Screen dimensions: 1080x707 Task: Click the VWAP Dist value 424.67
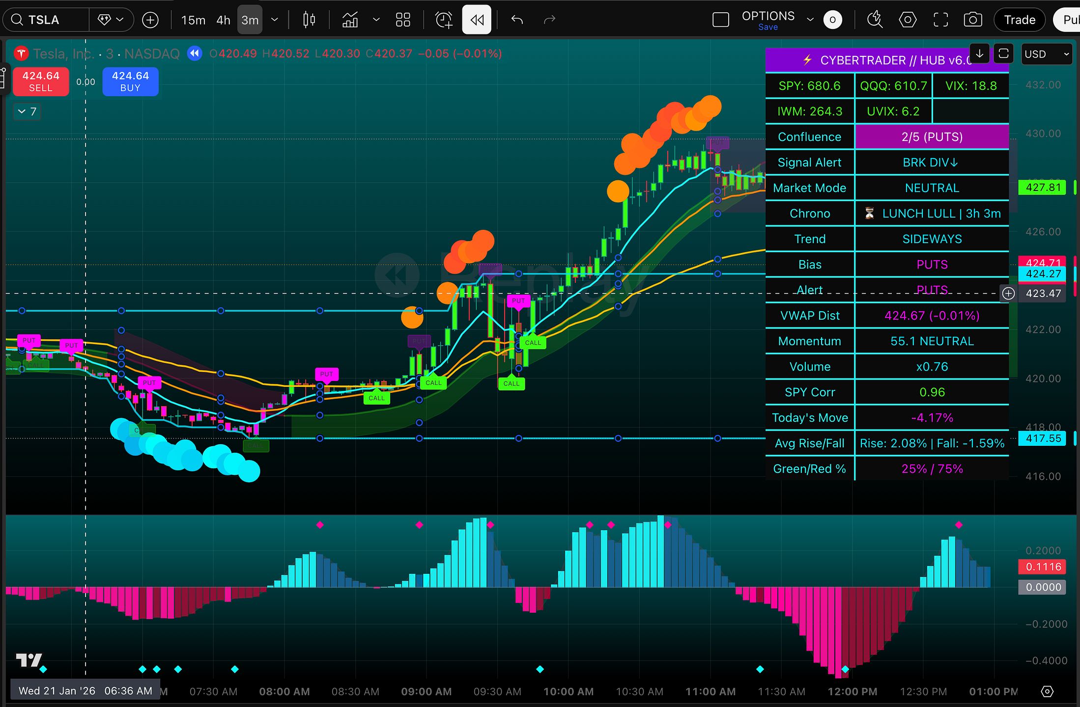932,316
